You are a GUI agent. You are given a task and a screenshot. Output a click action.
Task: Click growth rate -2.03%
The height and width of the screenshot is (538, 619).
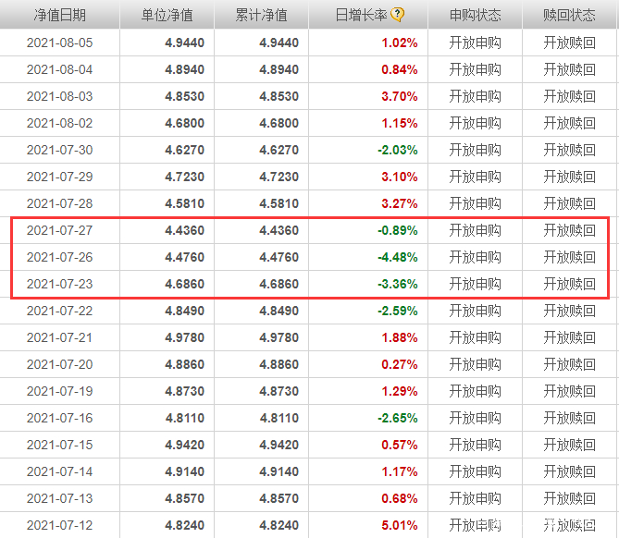(398, 150)
